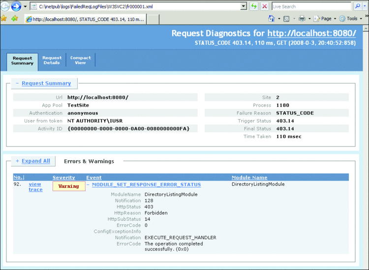The image size is (369, 270).
Task: Click the Print icon
Action: point(302,19)
